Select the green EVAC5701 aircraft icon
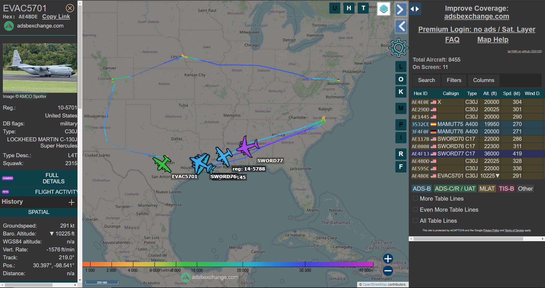545x288 pixels. tap(162, 164)
